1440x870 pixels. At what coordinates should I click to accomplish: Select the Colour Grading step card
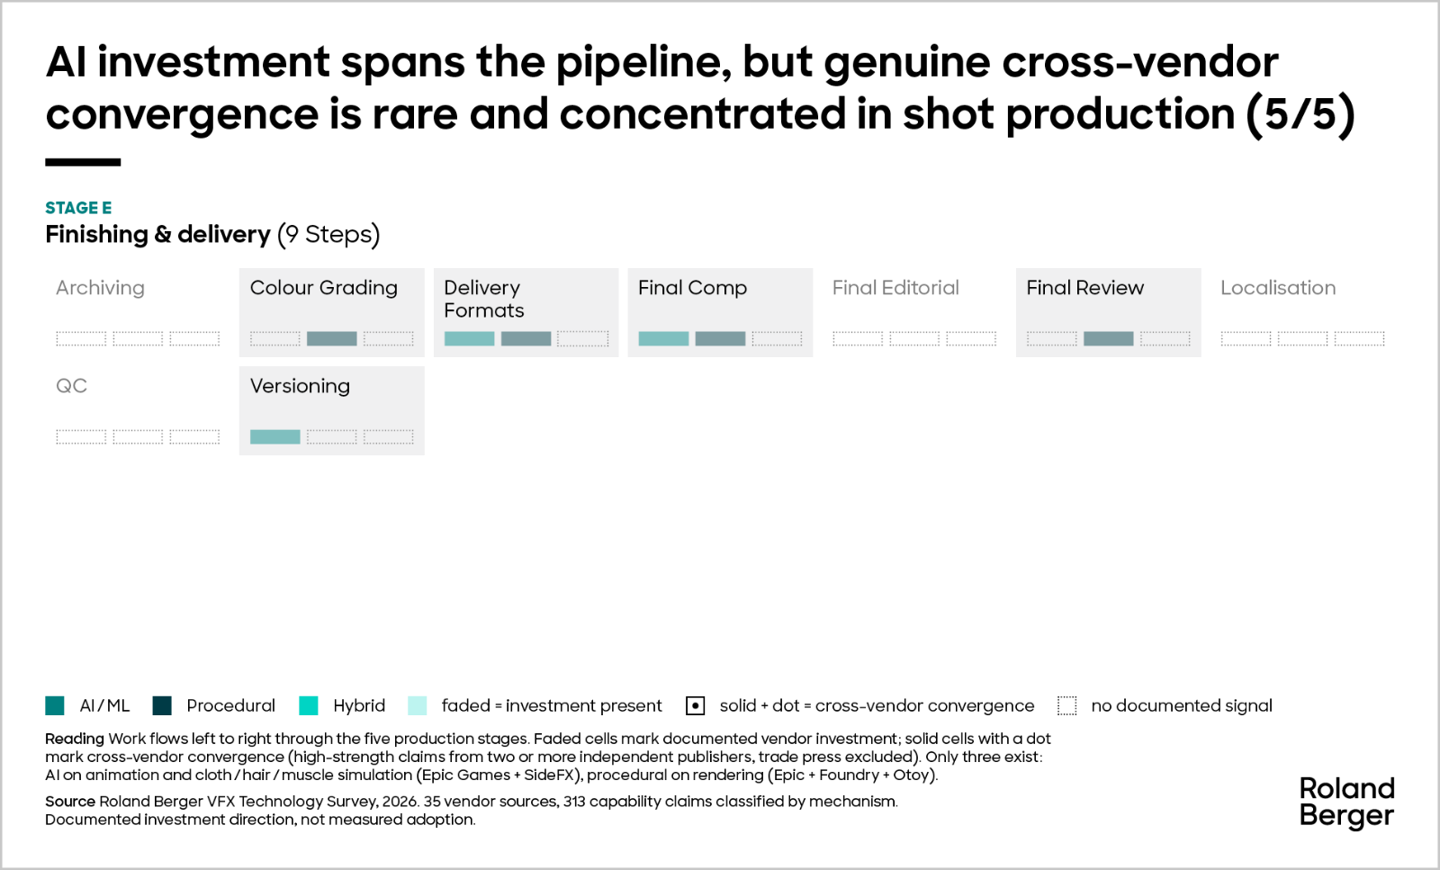[x=332, y=312]
